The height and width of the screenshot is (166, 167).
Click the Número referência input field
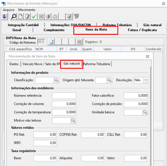pos(64,96)
